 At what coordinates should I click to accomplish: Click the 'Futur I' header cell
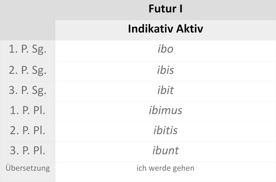165,9
